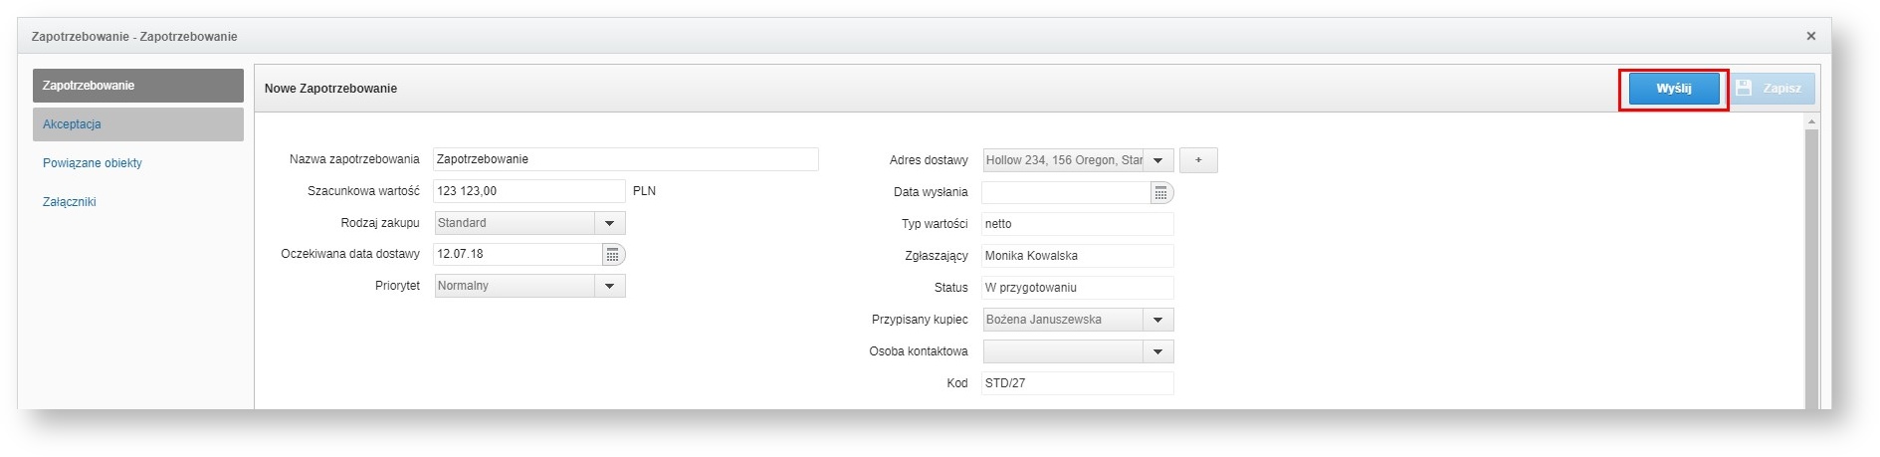
Task: Select the Zapotrzebowanie sidebar tab
Action: 137,86
